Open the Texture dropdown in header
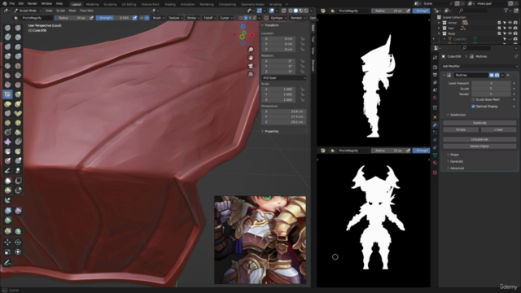This screenshot has width=521, height=293. point(175,18)
